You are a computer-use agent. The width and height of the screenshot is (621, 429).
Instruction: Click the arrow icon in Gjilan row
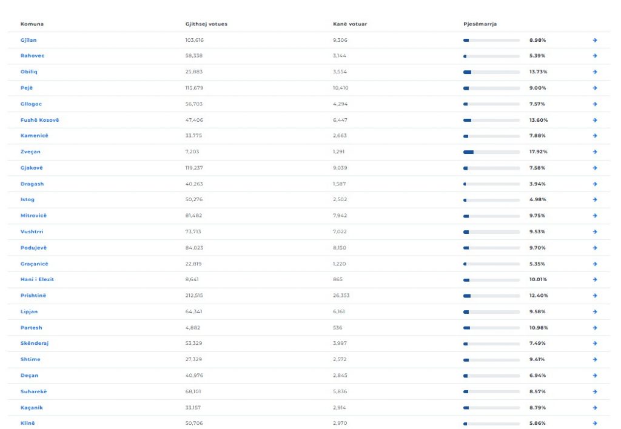(x=595, y=40)
